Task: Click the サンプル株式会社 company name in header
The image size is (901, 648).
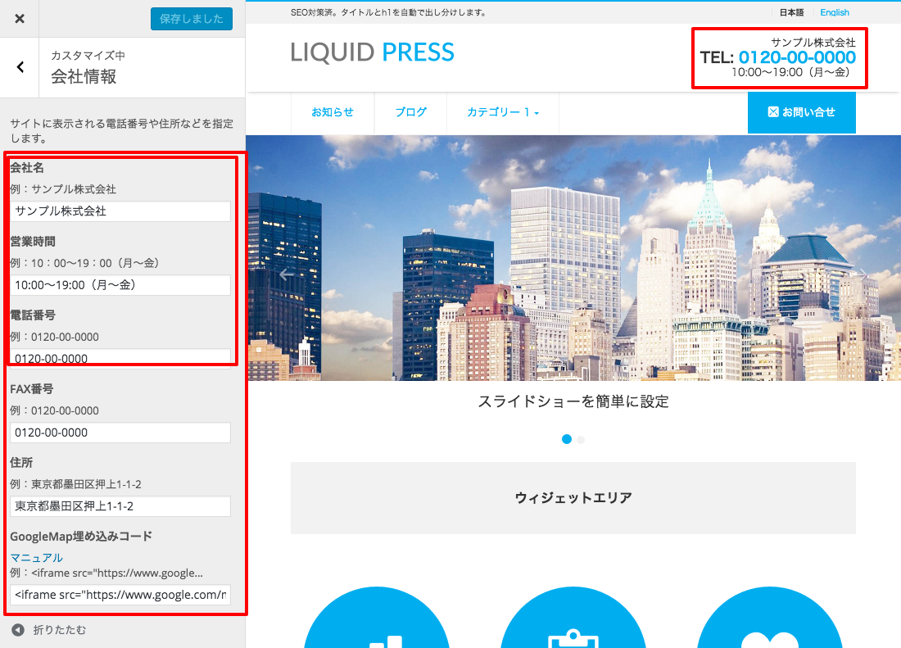Action: 813,43
